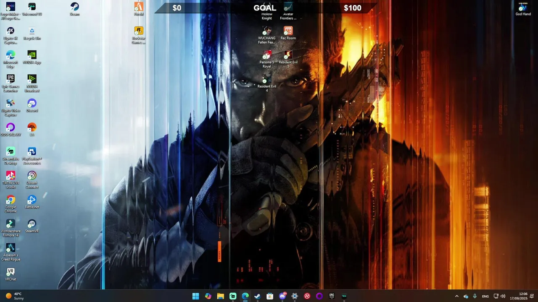Image resolution: width=538 pixels, height=302 pixels.
Task: Open Logo Maker AI Logo Generator desktop shortcut
Action: (x=11, y=11)
